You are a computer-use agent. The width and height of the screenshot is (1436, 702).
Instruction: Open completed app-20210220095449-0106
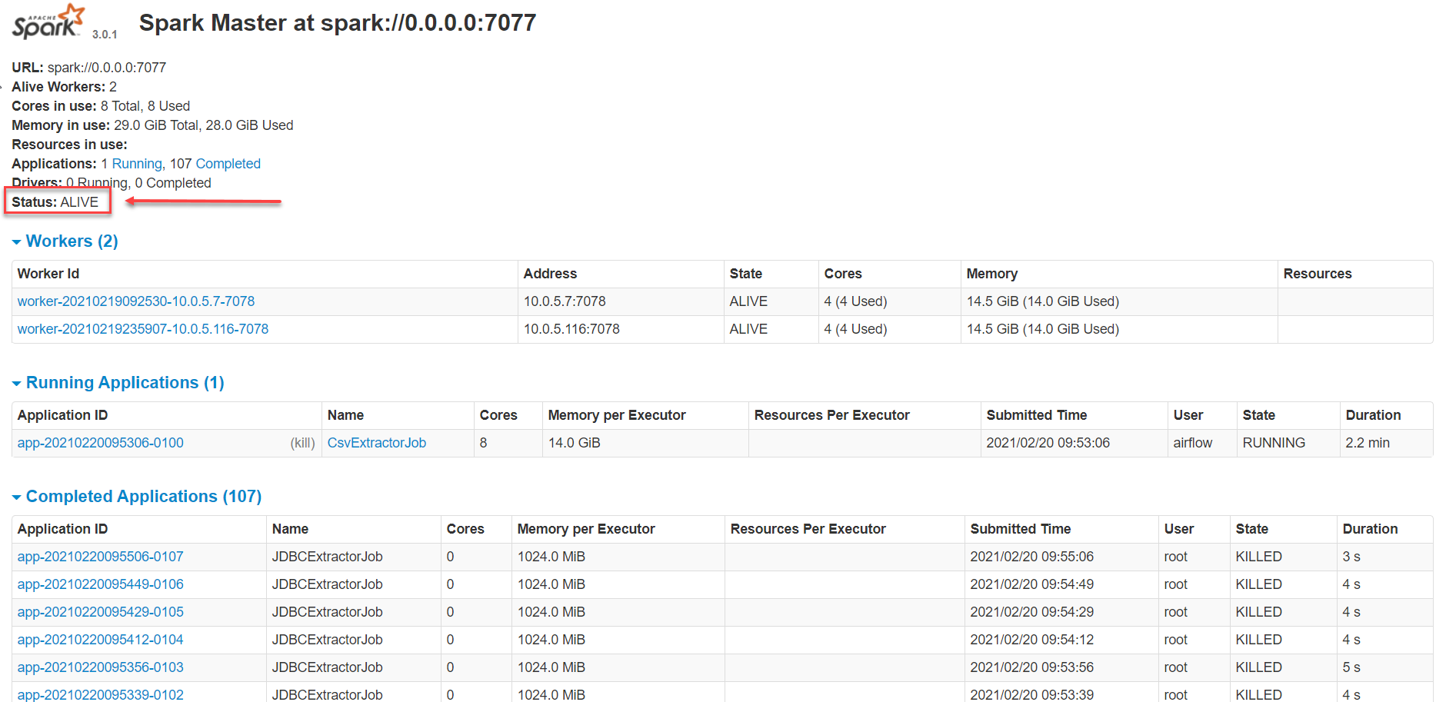(100, 584)
